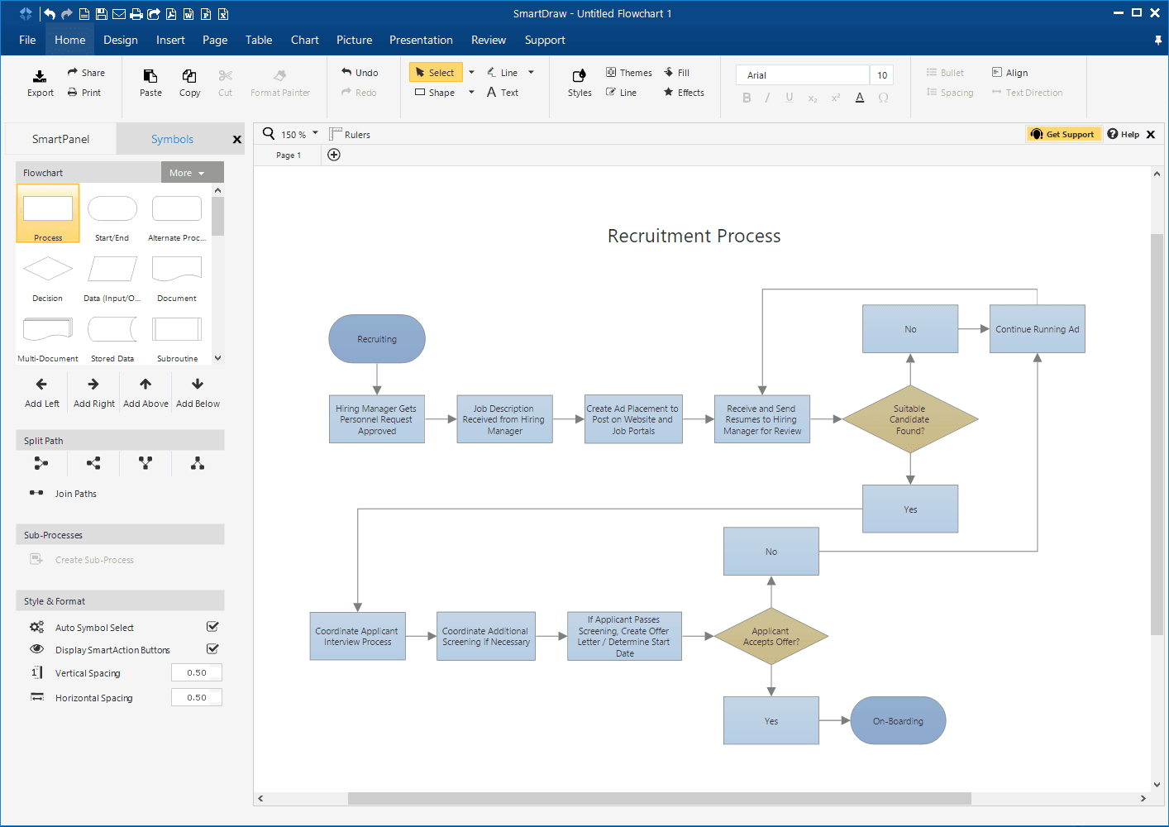Open the Shape tool dropdown arrow
The image size is (1169, 827).
coord(471,93)
